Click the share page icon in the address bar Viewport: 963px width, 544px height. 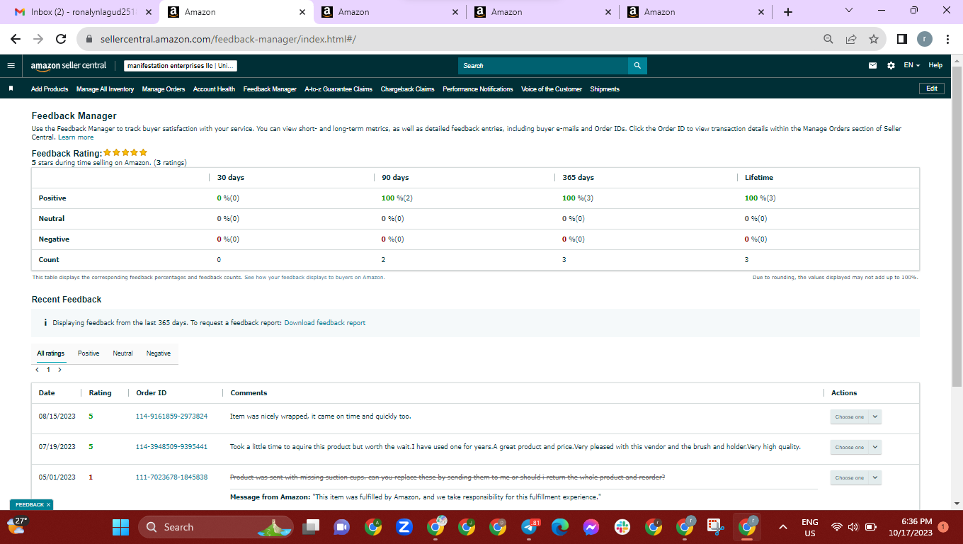(x=851, y=39)
